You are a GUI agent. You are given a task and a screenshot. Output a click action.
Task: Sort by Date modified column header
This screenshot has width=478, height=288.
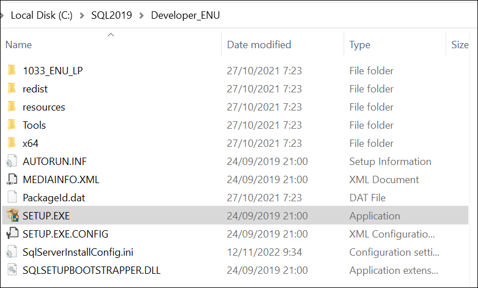click(259, 45)
